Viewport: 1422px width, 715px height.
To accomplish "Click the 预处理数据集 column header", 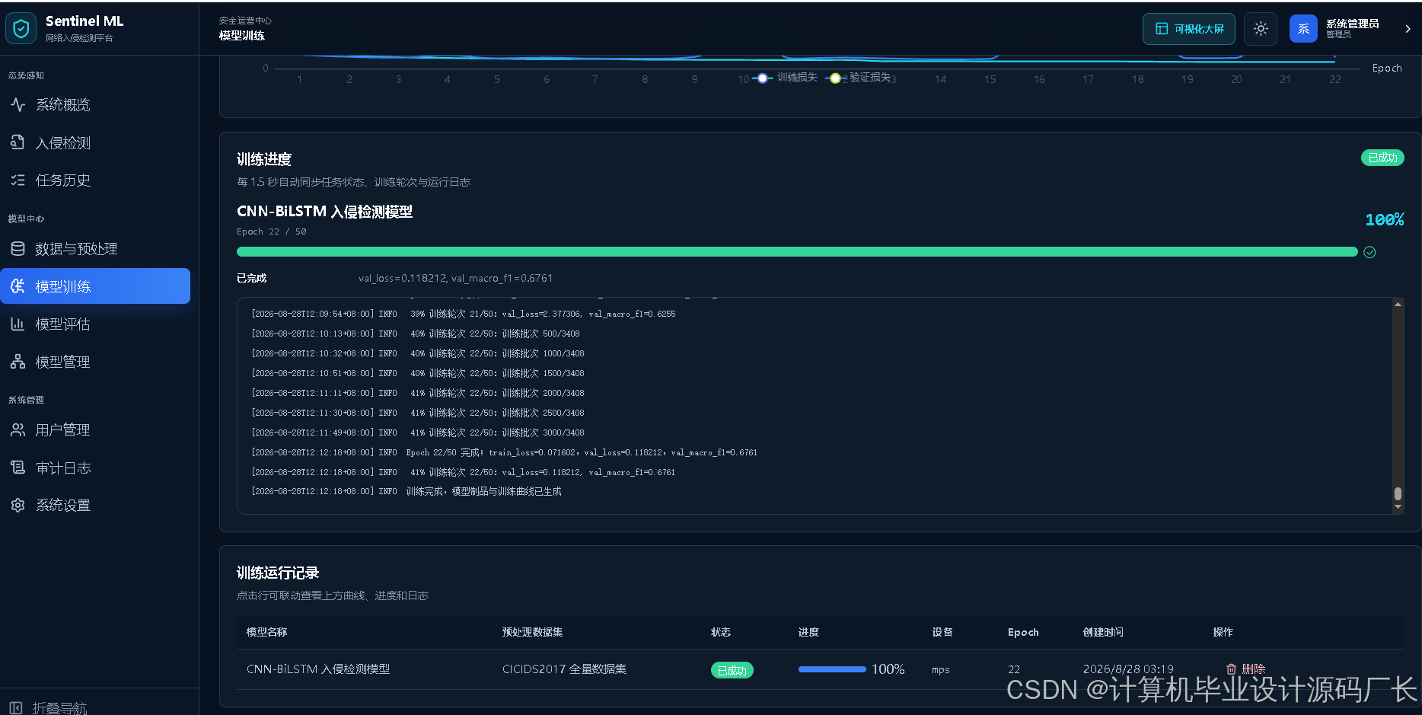I will click(x=532, y=632).
